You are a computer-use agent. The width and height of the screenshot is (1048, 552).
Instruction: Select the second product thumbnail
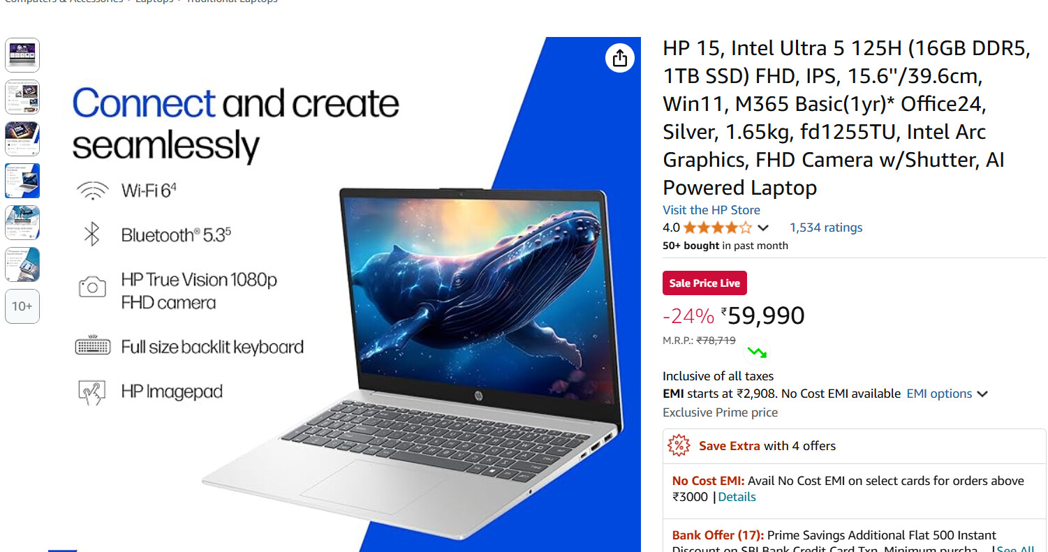click(x=22, y=97)
